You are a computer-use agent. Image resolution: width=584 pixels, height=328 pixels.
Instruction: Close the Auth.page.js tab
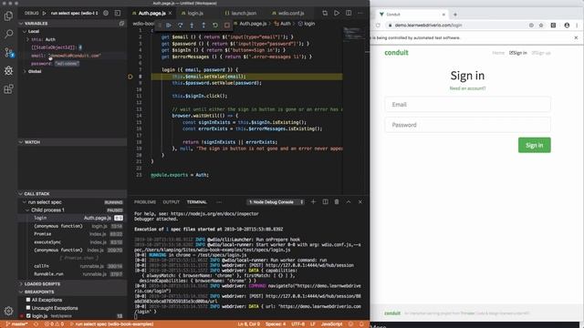pyautogui.click(x=171, y=13)
